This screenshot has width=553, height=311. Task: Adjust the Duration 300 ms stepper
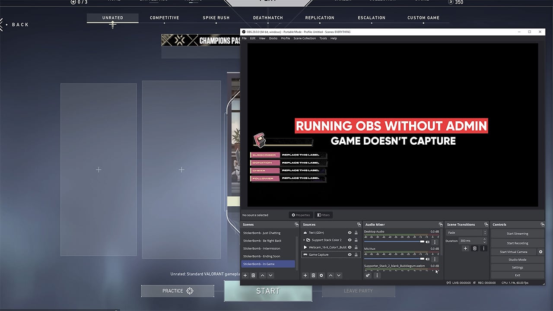(x=484, y=241)
